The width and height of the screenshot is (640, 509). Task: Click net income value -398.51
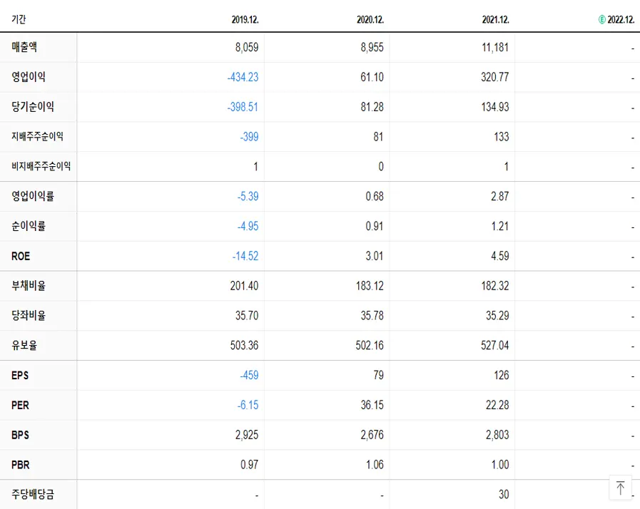[x=243, y=107]
